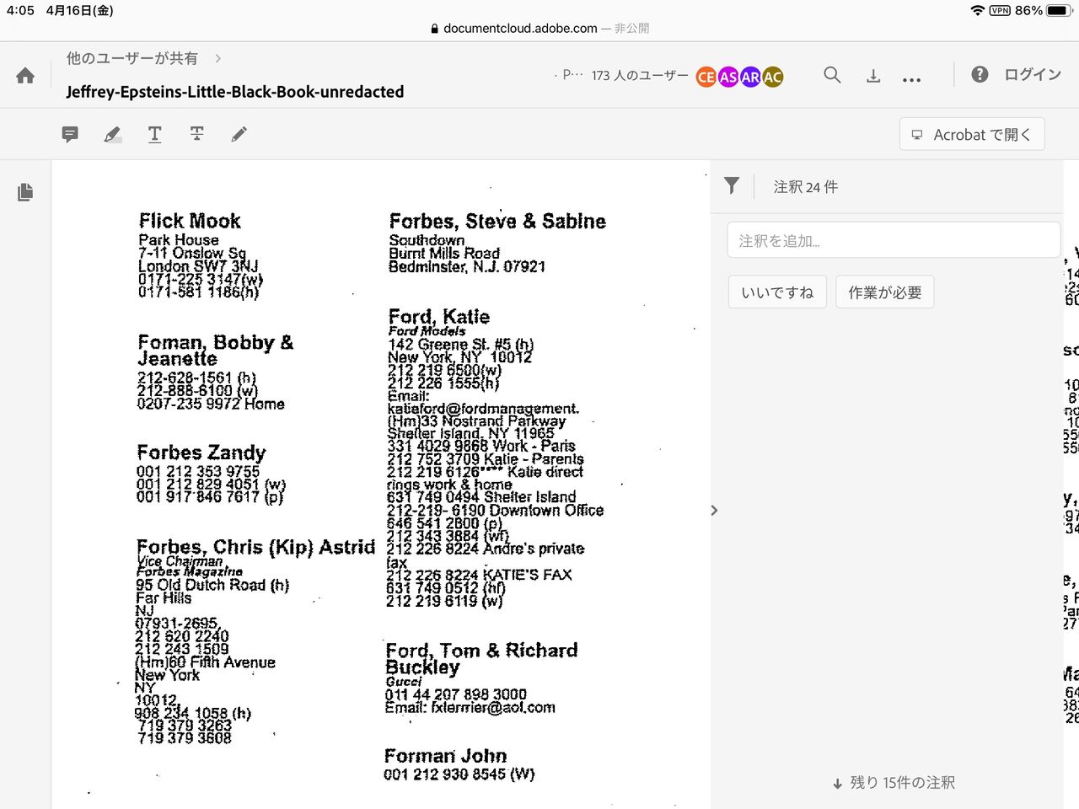Image resolution: width=1079 pixels, height=809 pixels.
Task: Open the 173 人のユーザー viewers list
Action: tap(640, 76)
